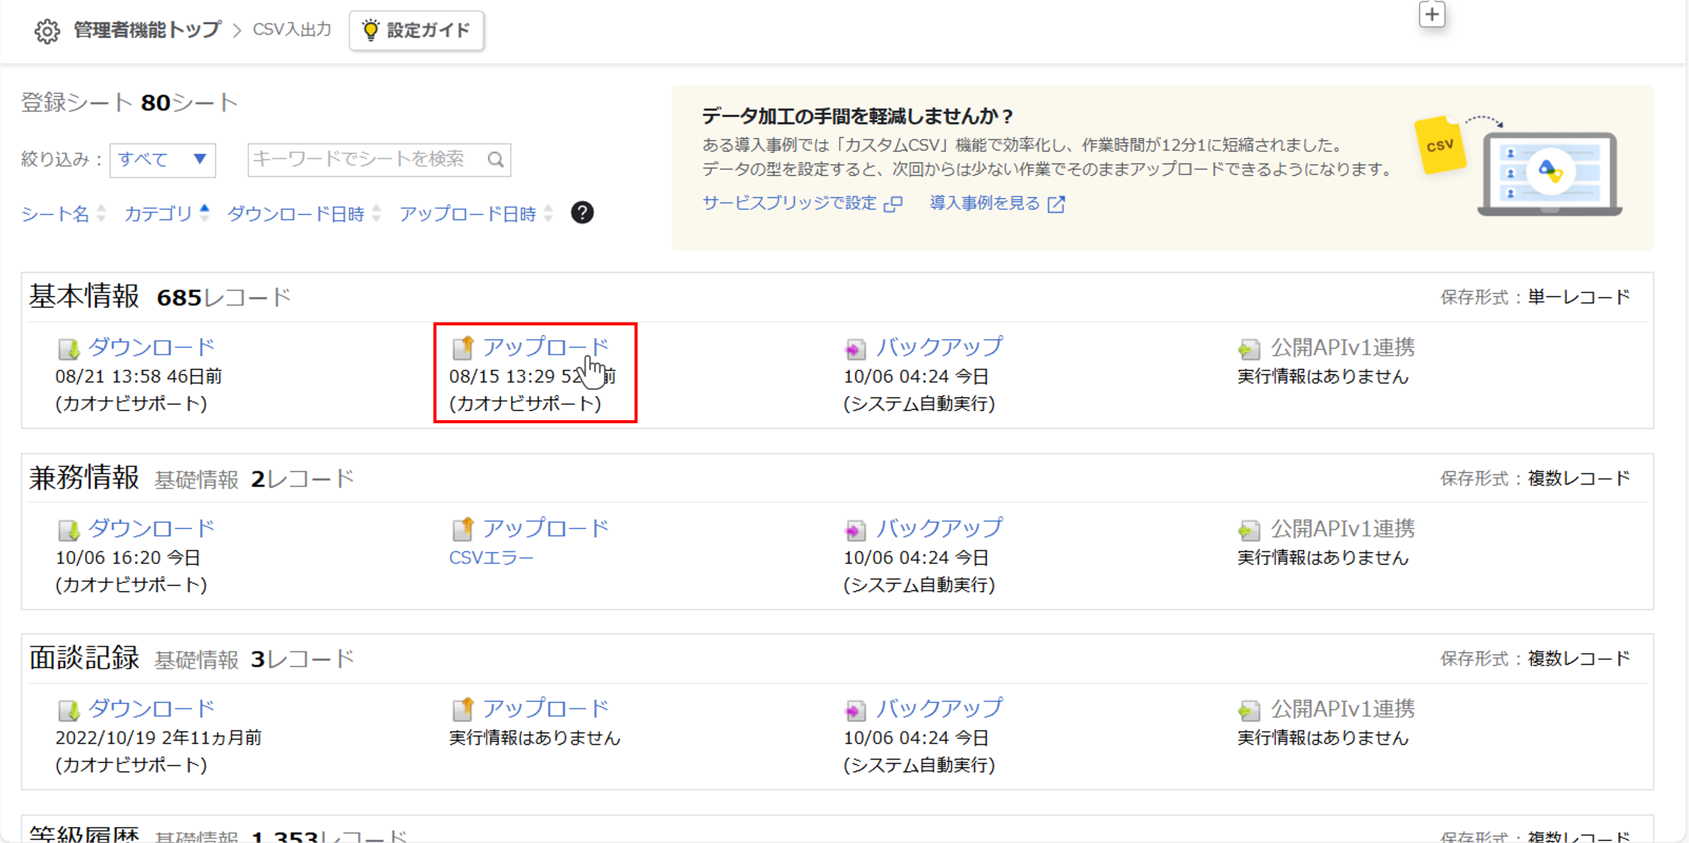Click the lightbulb icon in 設定ガイド

371,30
